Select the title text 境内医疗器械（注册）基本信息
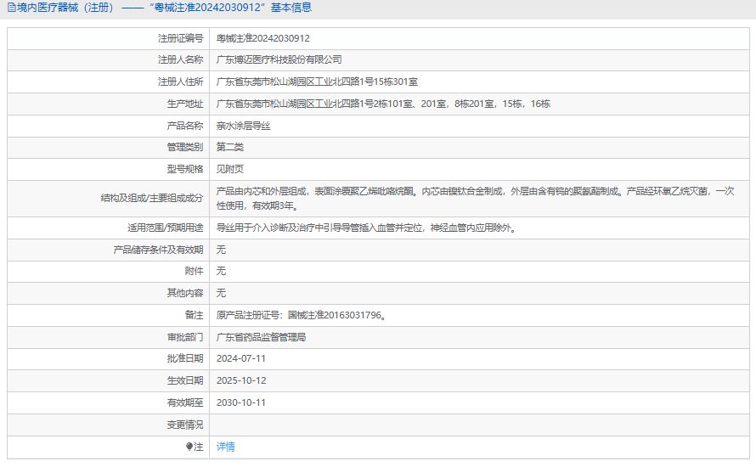The width and height of the screenshot is (756, 467). 164,8
